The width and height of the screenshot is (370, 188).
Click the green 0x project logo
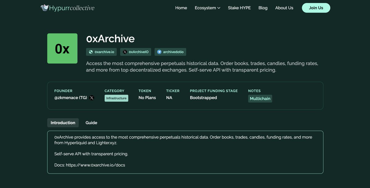click(x=62, y=48)
